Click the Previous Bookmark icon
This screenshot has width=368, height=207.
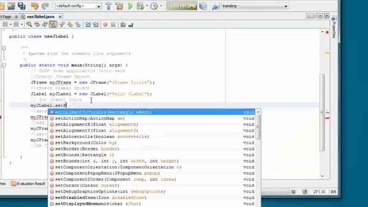62,24
